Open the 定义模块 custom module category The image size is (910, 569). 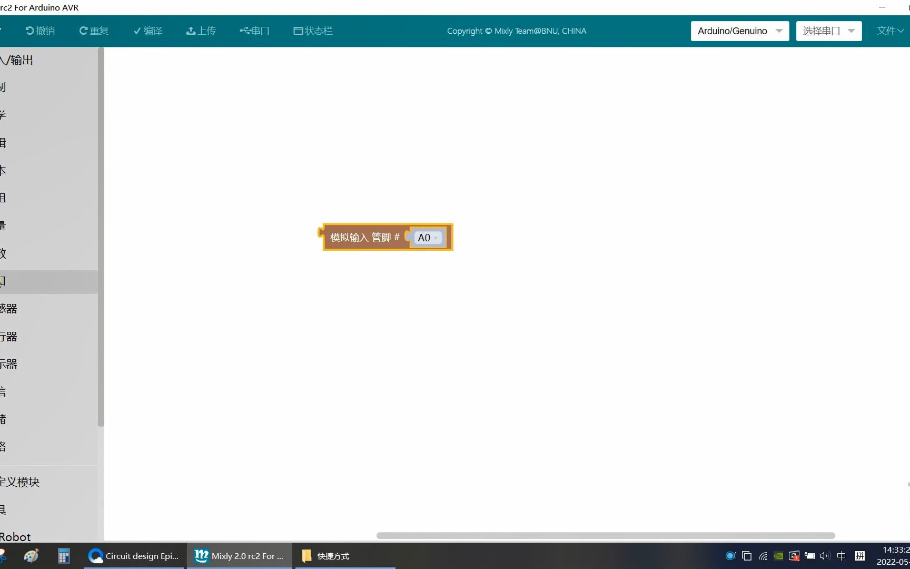point(48,482)
